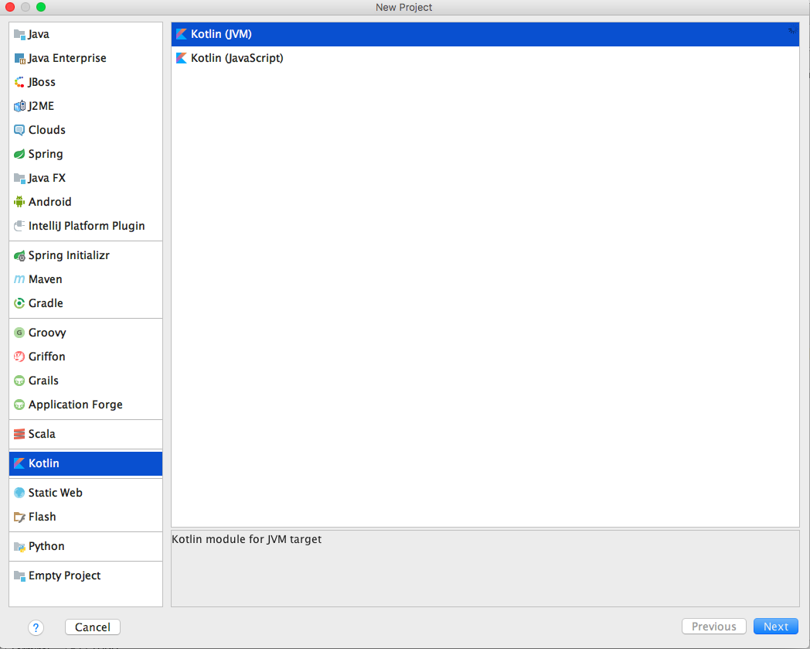This screenshot has width=810, height=649.
Task: Select the Static Web globe icon
Action: pos(19,493)
